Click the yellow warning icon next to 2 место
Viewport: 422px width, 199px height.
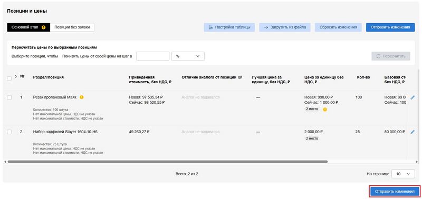click(x=325, y=110)
